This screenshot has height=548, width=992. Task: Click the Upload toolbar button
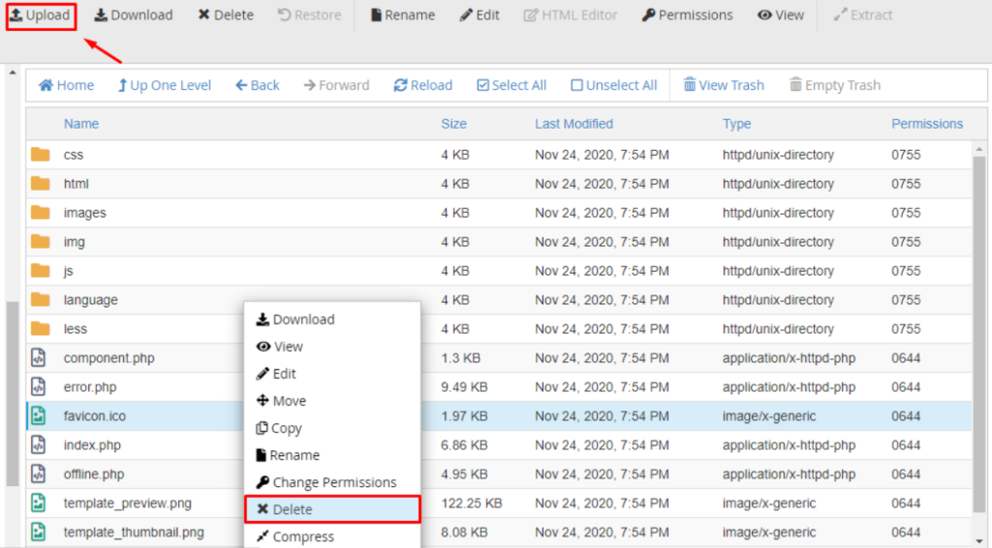41,15
